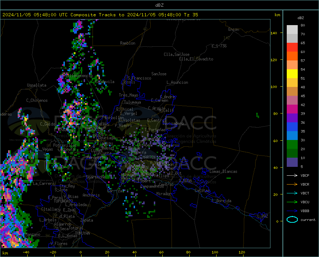The height and width of the screenshot is (257, 319).
Task: Click the E_1-736 map label
Action: [x=219, y=46]
